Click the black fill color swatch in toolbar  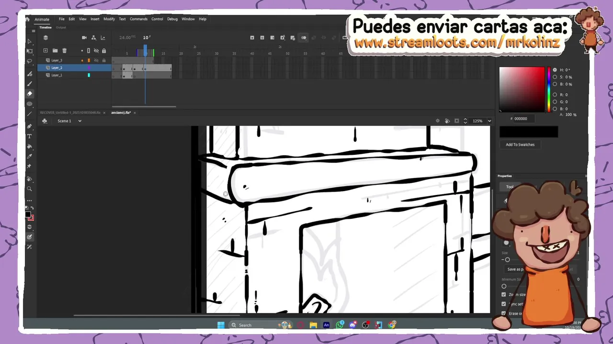[28, 215]
